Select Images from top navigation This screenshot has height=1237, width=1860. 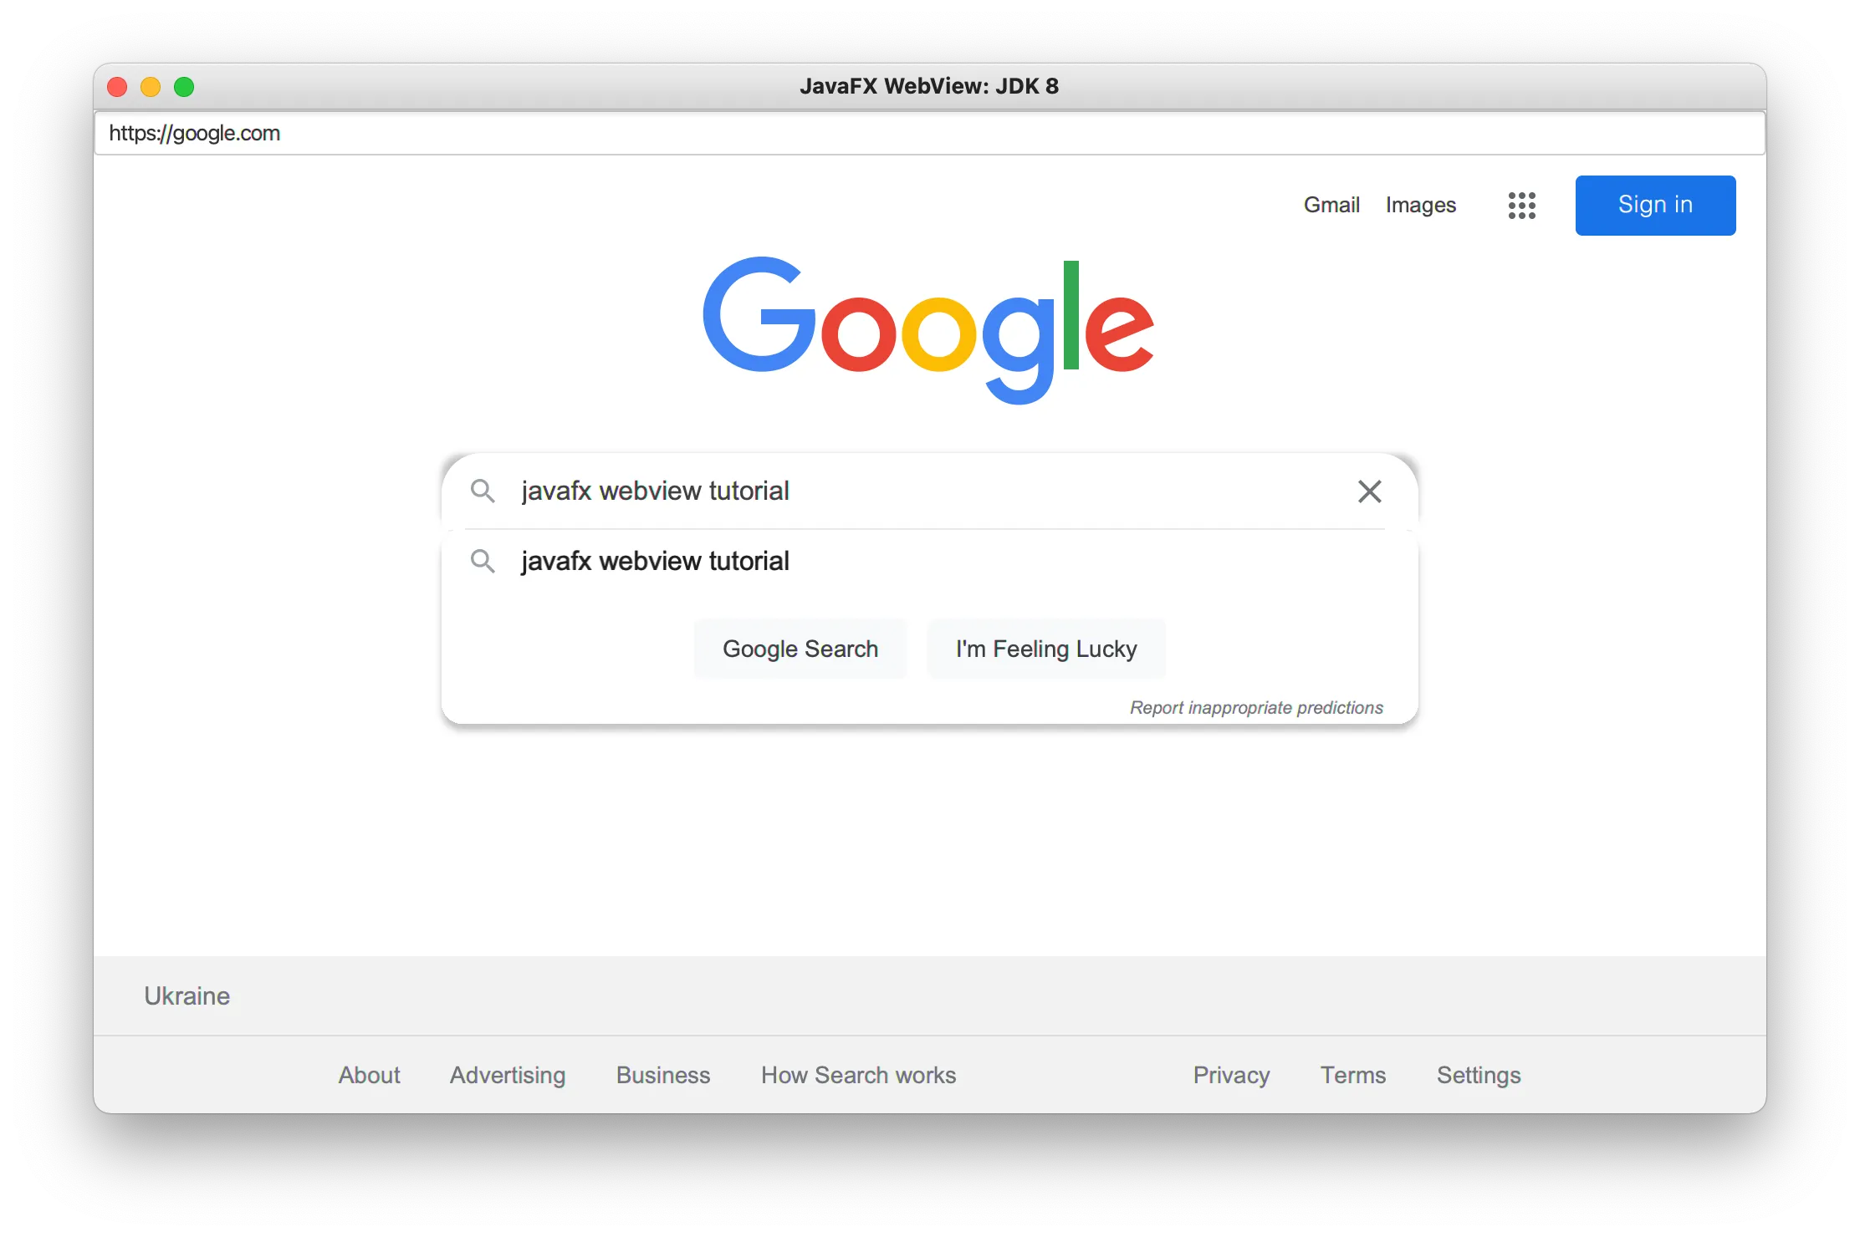click(1421, 206)
